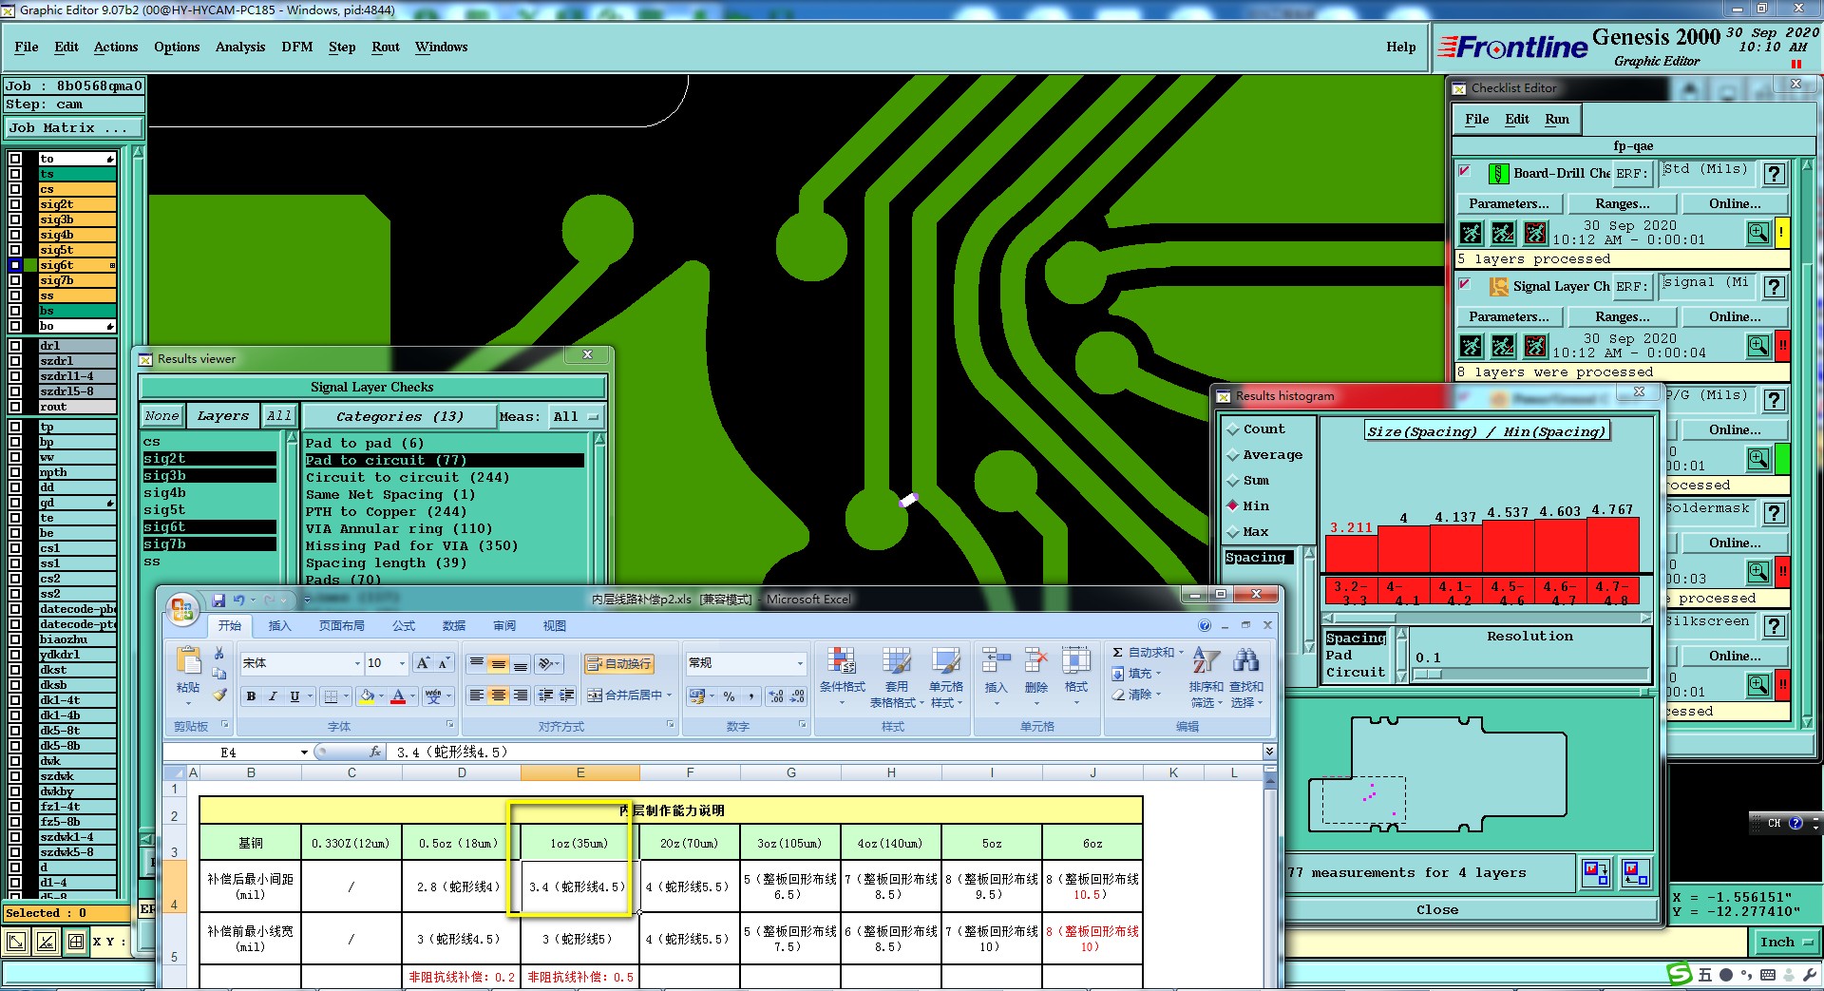Open the Rout menu
1824x991 pixels.
386,47
